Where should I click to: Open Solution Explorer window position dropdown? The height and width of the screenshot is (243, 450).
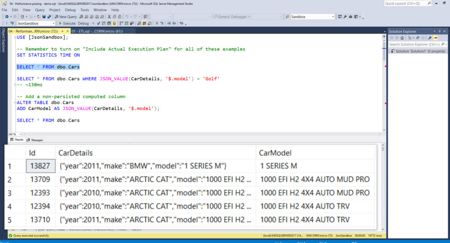[x=435, y=32]
